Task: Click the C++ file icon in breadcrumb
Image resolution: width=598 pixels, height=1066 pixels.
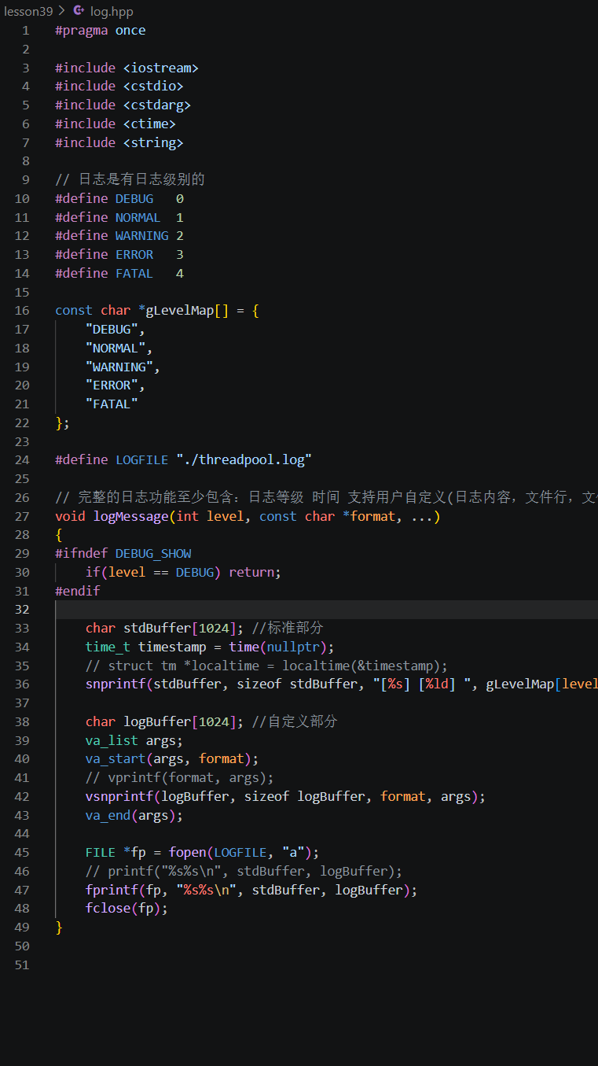Action: (x=79, y=11)
